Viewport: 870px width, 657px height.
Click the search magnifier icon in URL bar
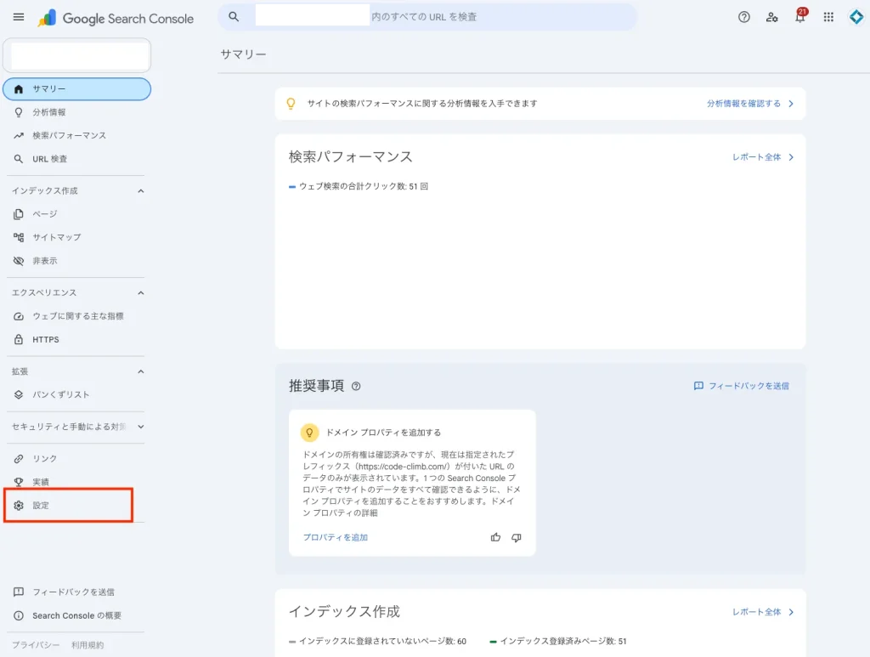[x=234, y=17]
